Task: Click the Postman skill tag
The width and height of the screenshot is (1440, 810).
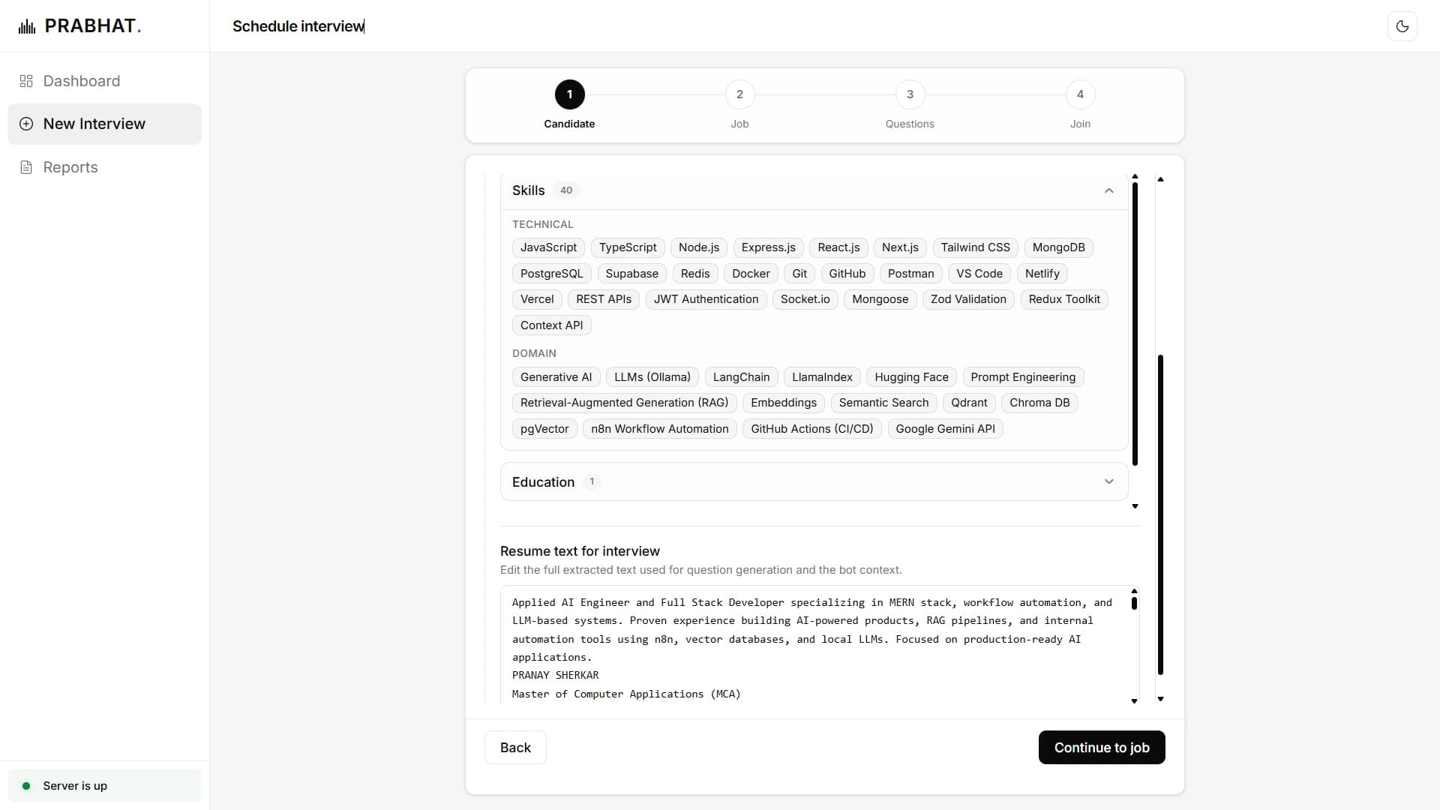Action: click(x=911, y=274)
